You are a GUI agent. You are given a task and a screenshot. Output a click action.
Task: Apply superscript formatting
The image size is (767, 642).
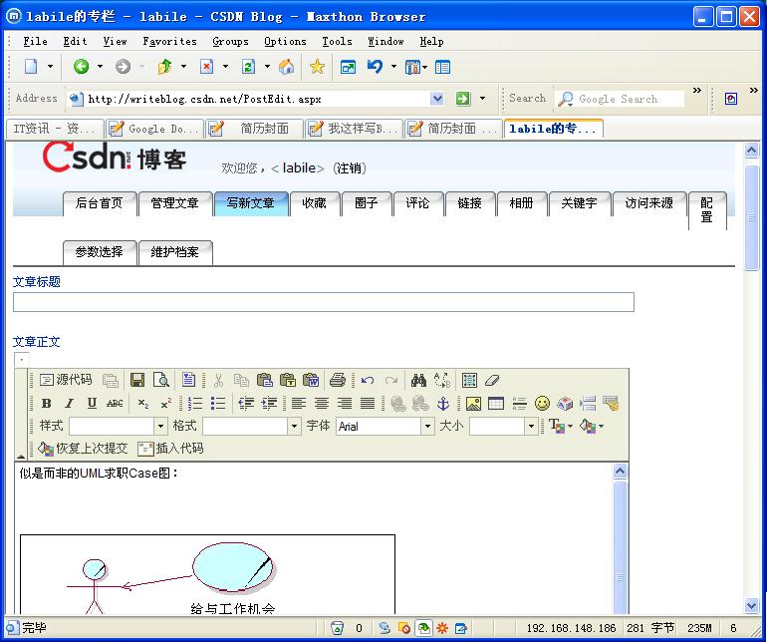pyautogui.click(x=166, y=404)
